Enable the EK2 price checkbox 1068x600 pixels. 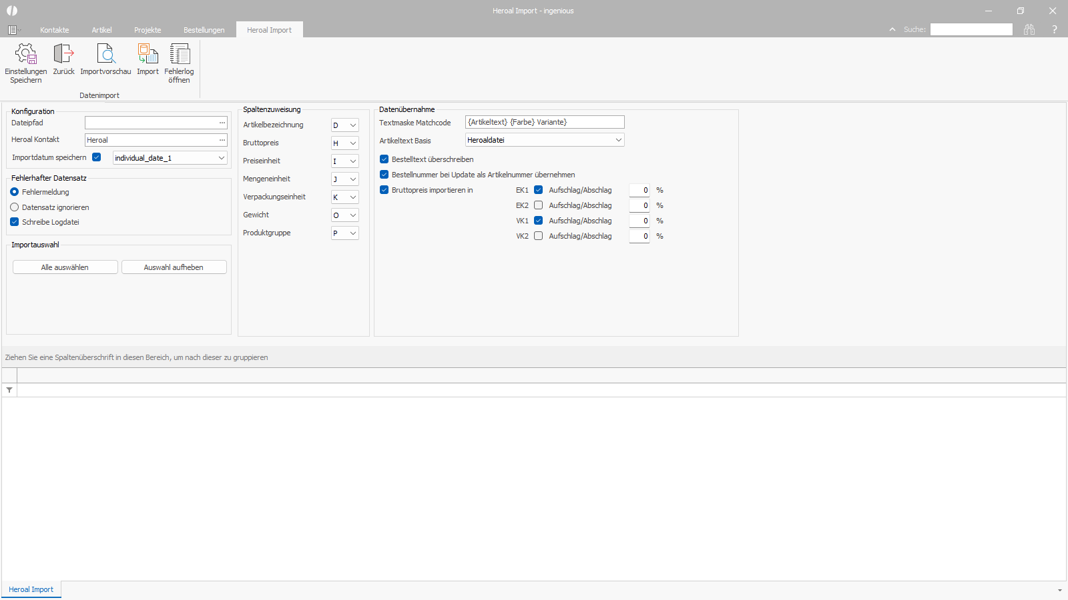(539, 205)
